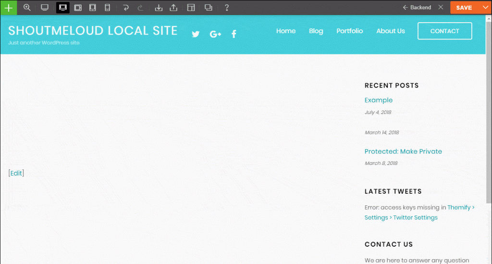Click the Just another WordPress site tagline
Image resolution: width=492 pixels, height=264 pixels.
point(44,43)
